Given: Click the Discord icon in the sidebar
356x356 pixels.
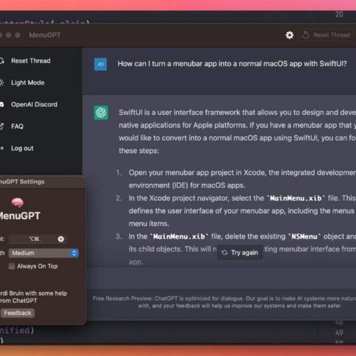Looking at the screenshot, I should coord(2,105).
